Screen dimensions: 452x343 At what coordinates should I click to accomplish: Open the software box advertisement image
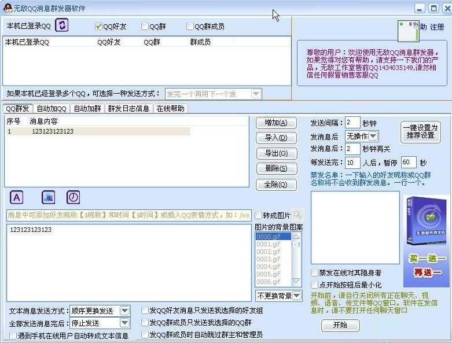tap(426, 241)
